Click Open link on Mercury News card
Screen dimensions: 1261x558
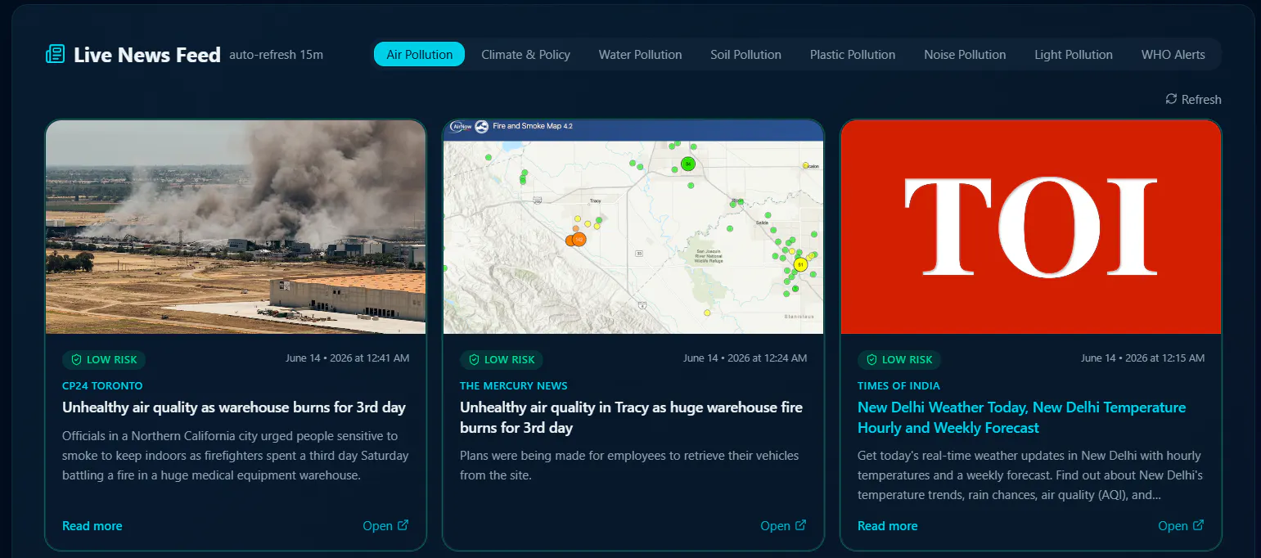tap(783, 525)
